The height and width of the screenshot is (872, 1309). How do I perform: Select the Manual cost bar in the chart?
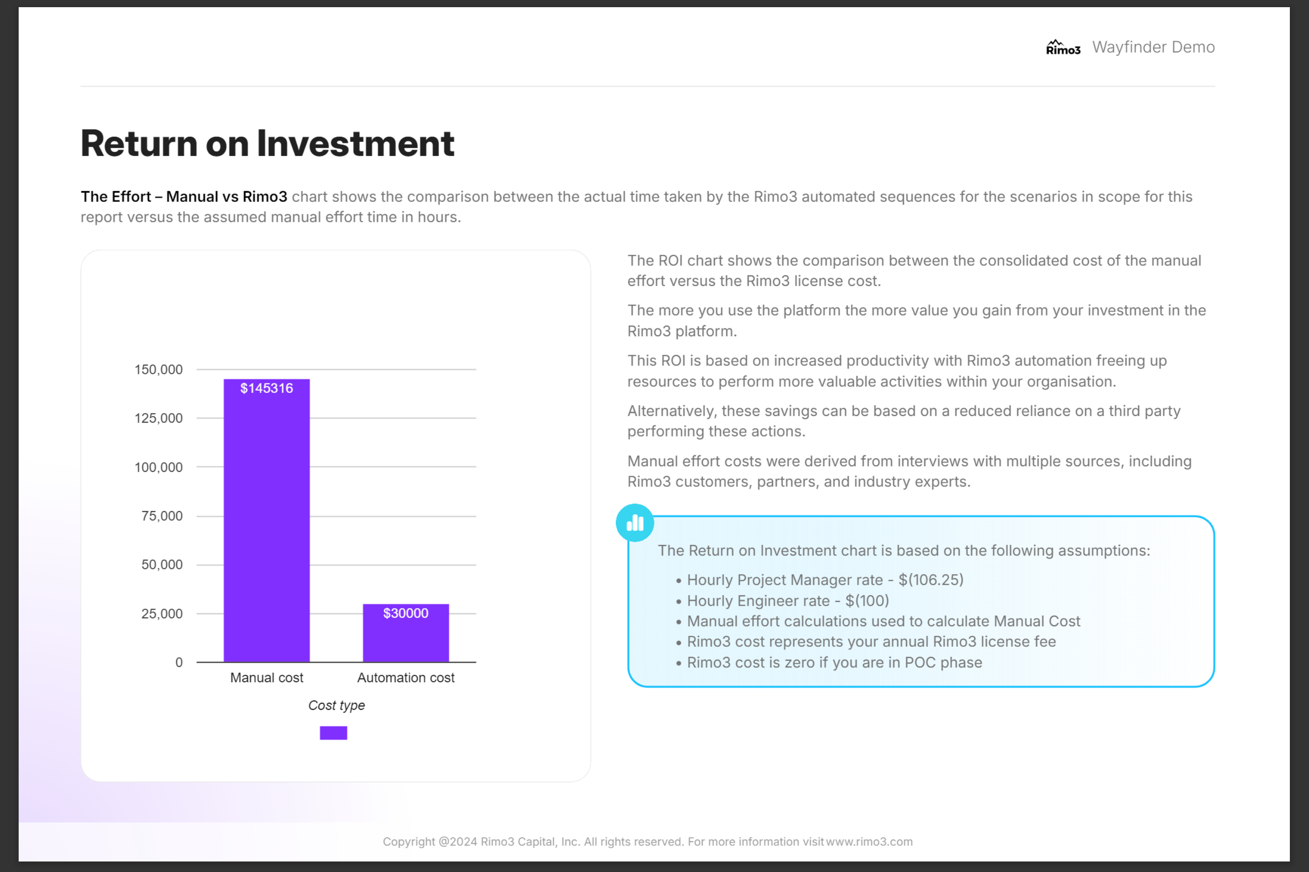[266, 528]
